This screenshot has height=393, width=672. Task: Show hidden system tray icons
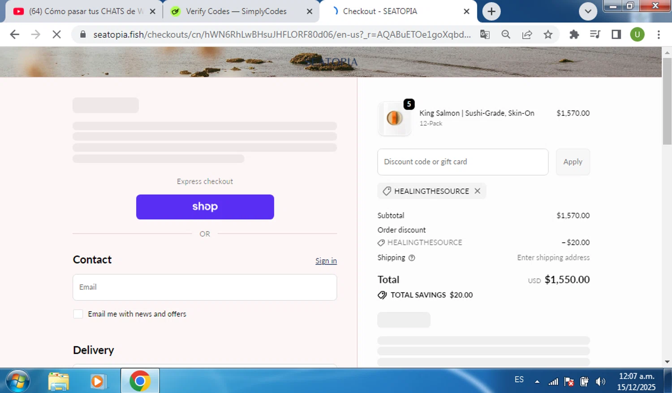pyautogui.click(x=537, y=382)
